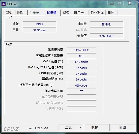The width and height of the screenshot is (139, 134).
Task: Click the 關閉 close button
Action: pyautogui.click(x=123, y=128)
